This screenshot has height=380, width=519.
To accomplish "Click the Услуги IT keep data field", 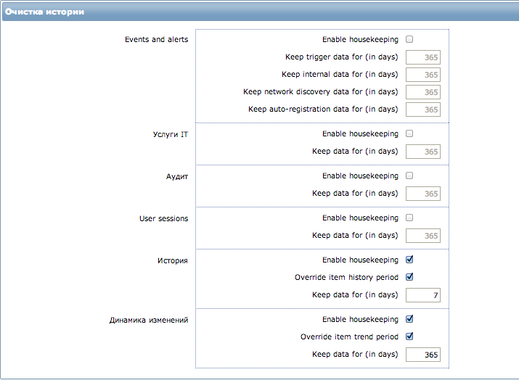I will [x=423, y=152].
